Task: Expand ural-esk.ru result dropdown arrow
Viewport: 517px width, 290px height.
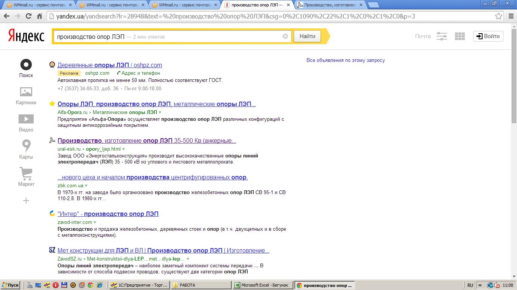Action: (x=124, y=149)
